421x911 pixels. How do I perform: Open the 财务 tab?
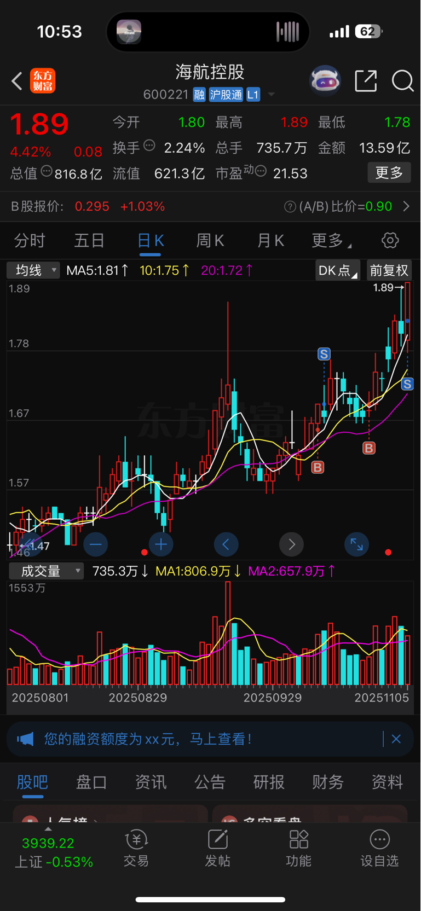click(328, 782)
